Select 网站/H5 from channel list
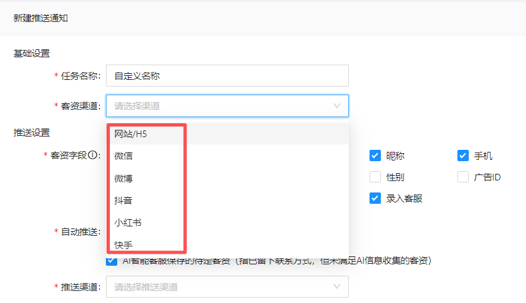Screen dimensions: 526x303 (x=130, y=134)
